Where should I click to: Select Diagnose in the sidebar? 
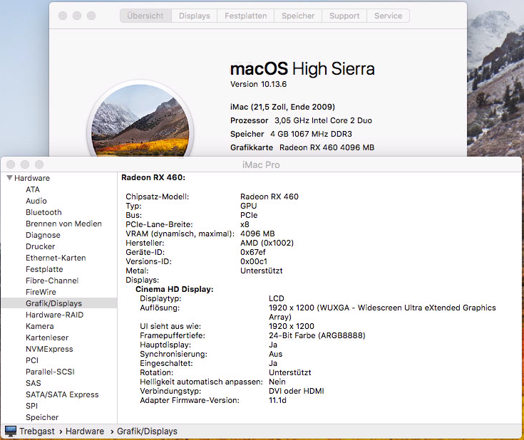click(43, 235)
